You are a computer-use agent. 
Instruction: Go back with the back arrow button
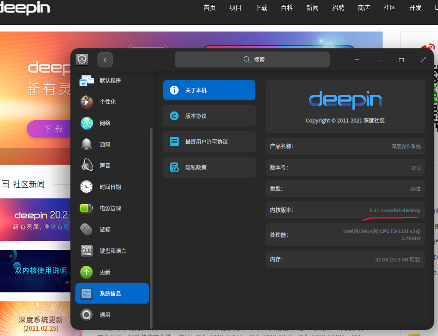(105, 60)
